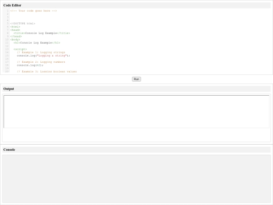Click the <title>Console Log Example line
This screenshot has height=205, width=273.
point(42,33)
